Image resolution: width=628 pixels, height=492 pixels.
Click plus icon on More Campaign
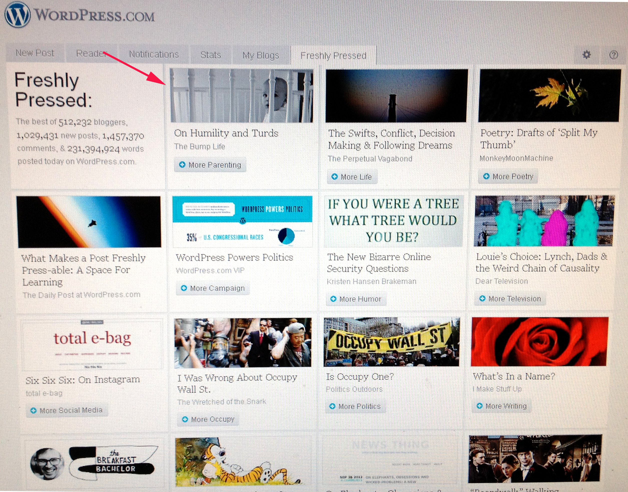click(184, 288)
